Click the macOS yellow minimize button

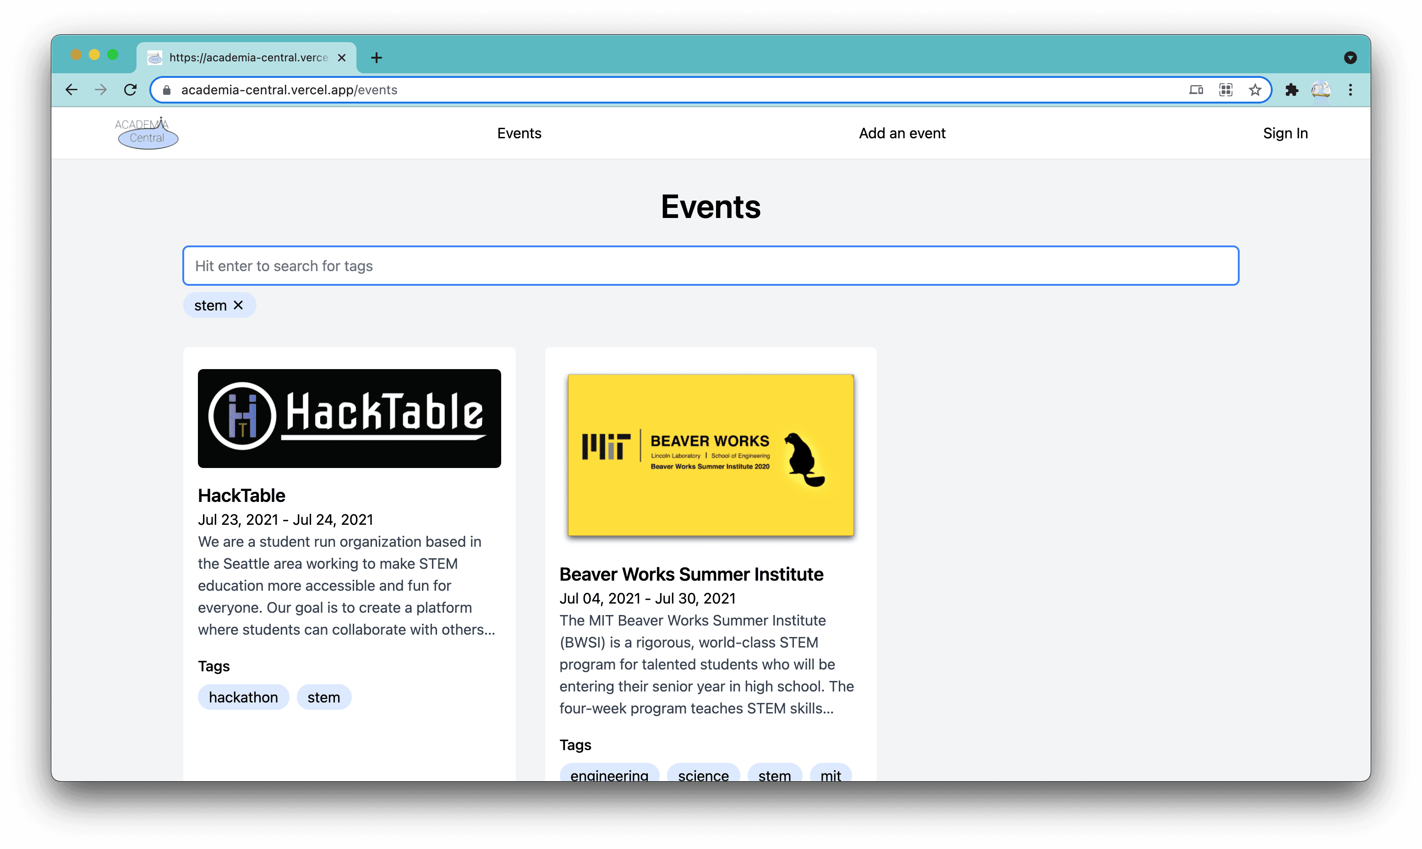pos(94,55)
